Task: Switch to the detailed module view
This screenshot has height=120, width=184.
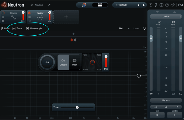Action: pyautogui.click(x=100, y=5)
